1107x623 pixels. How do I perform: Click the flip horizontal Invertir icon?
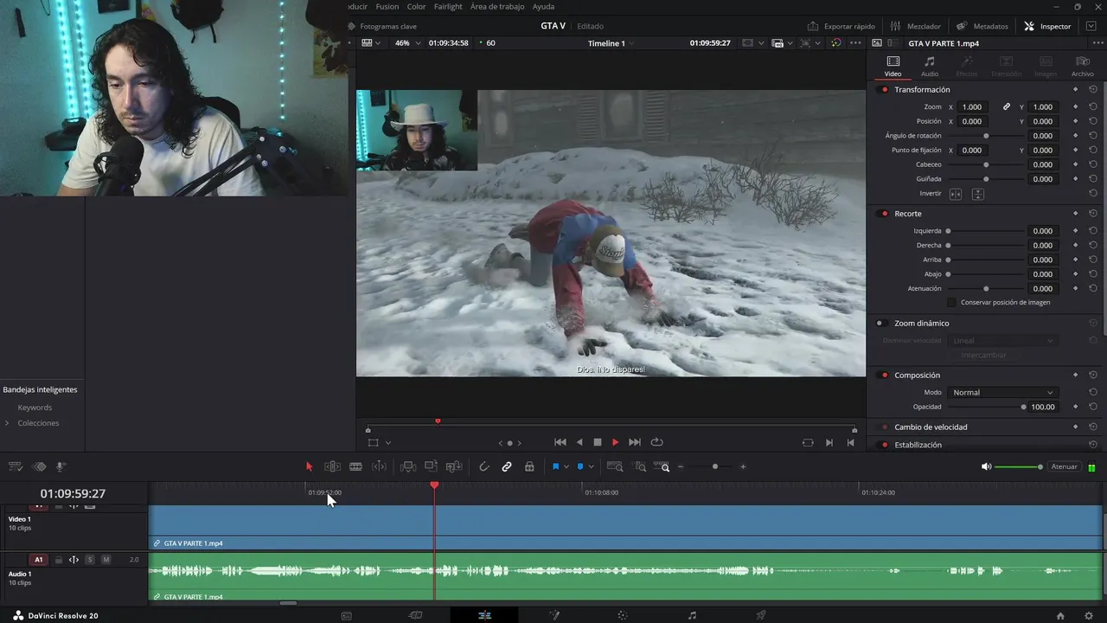click(956, 194)
